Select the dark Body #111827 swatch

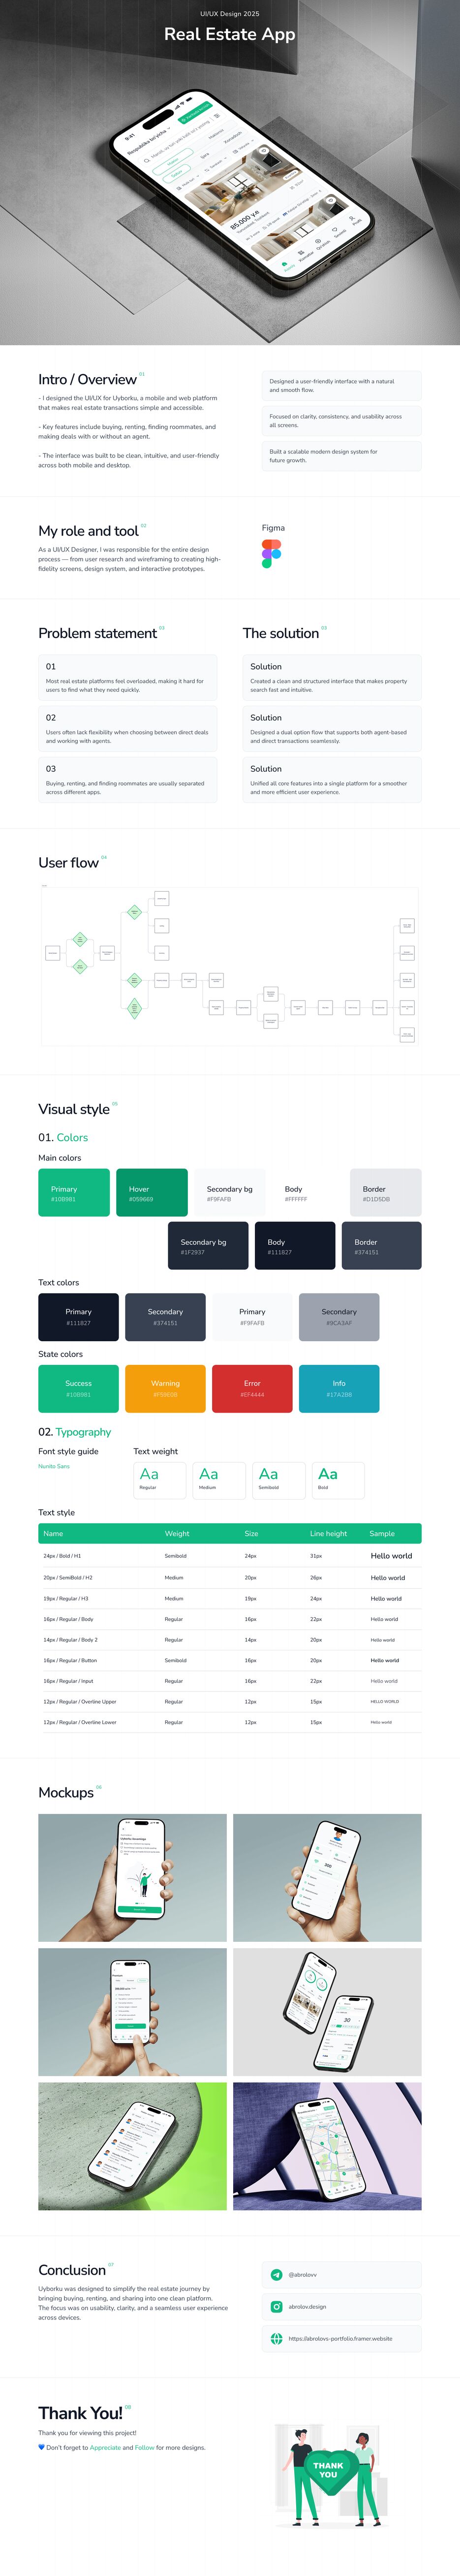[295, 1246]
